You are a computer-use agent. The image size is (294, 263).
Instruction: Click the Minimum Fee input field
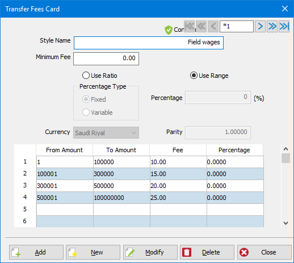coord(106,59)
